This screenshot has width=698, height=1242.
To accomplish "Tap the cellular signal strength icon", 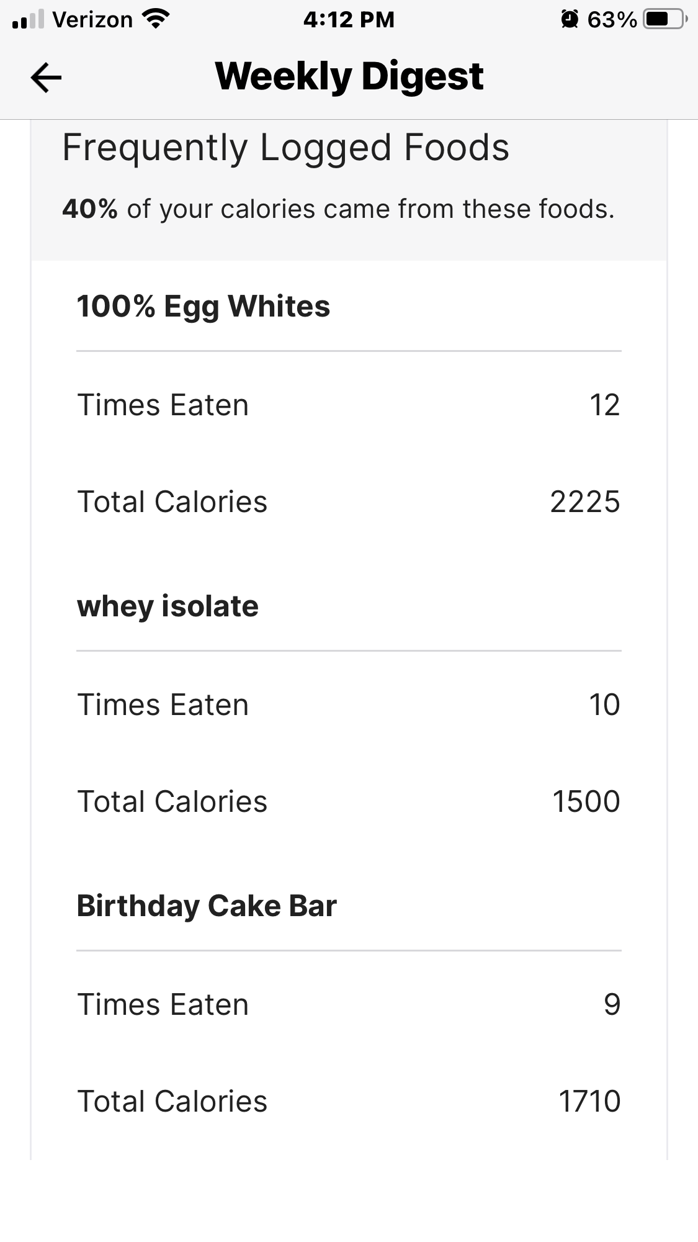I will pos(28,20).
